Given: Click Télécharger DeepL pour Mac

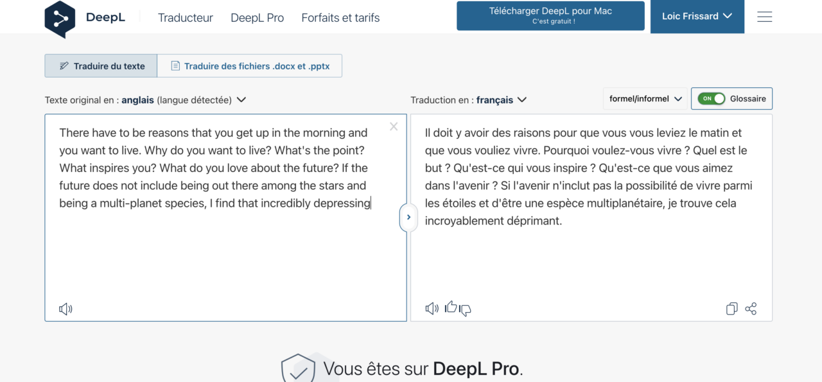Looking at the screenshot, I should pos(550,15).
